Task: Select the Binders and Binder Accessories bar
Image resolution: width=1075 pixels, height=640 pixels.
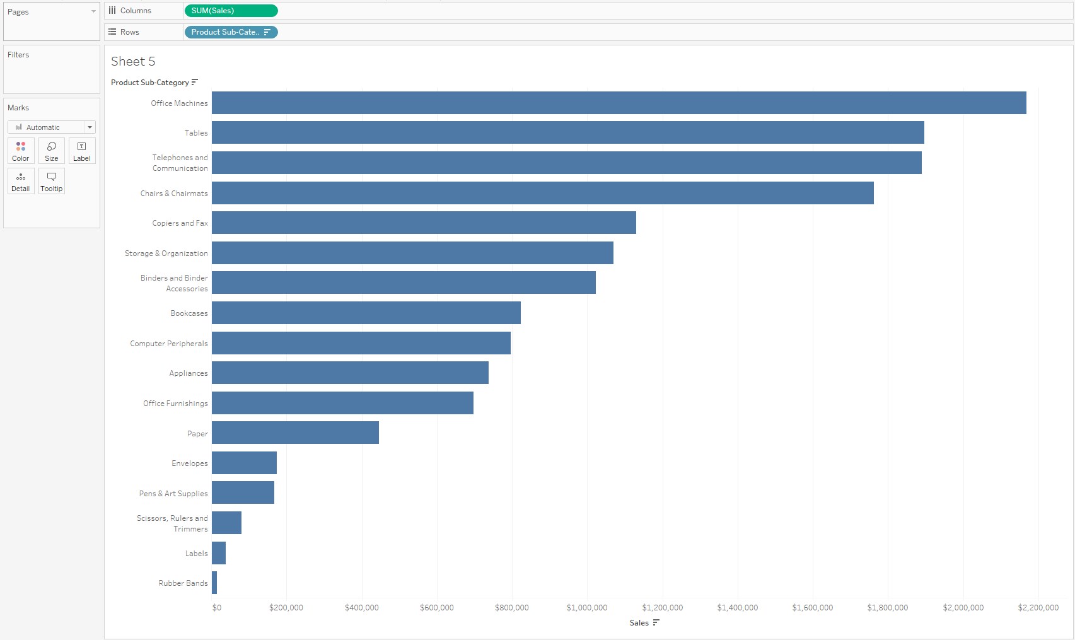Action: pyautogui.click(x=404, y=282)
